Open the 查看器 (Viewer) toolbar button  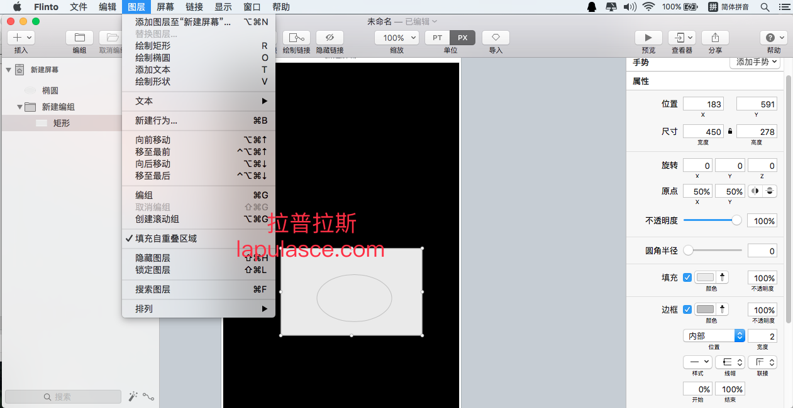pyautogui.click(x=682, y=38)
